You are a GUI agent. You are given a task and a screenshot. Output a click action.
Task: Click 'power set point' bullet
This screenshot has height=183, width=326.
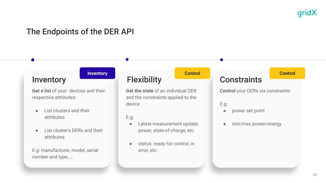[x=248, y=111]
